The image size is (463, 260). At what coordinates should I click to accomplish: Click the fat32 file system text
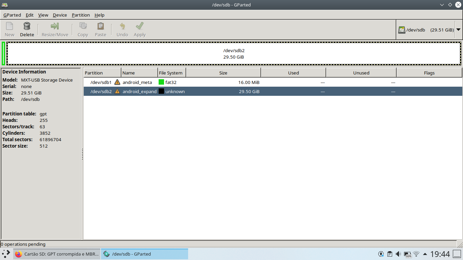171,82
